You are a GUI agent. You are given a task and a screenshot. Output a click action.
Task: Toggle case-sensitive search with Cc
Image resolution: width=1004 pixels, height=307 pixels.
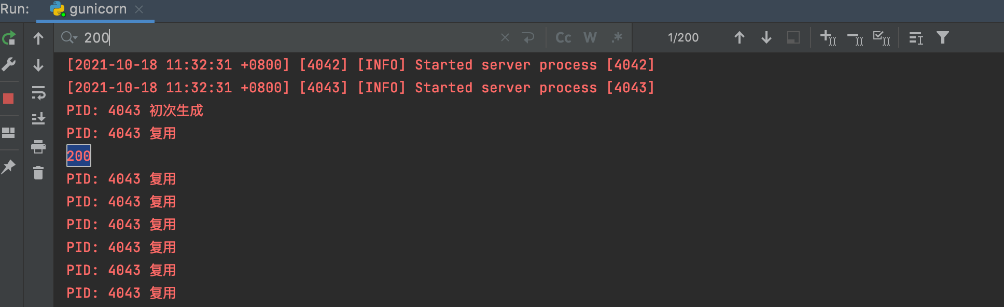pos(563,37)
